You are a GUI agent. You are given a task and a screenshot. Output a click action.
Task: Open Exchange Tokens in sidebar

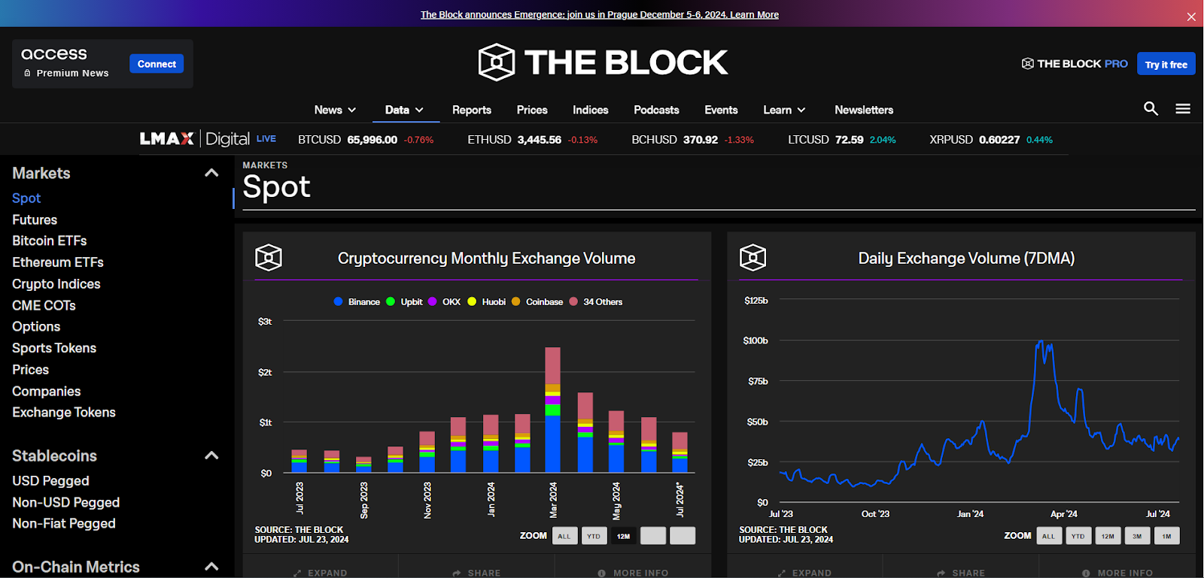coord(64,413)
